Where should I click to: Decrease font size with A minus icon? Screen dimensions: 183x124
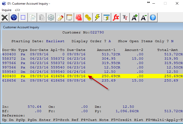144,17
